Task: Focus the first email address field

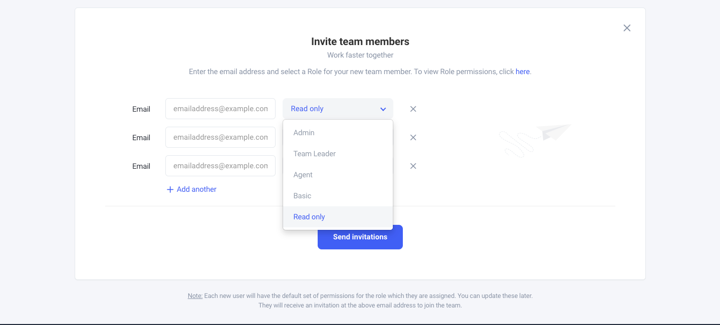Action: pos(220,109)
